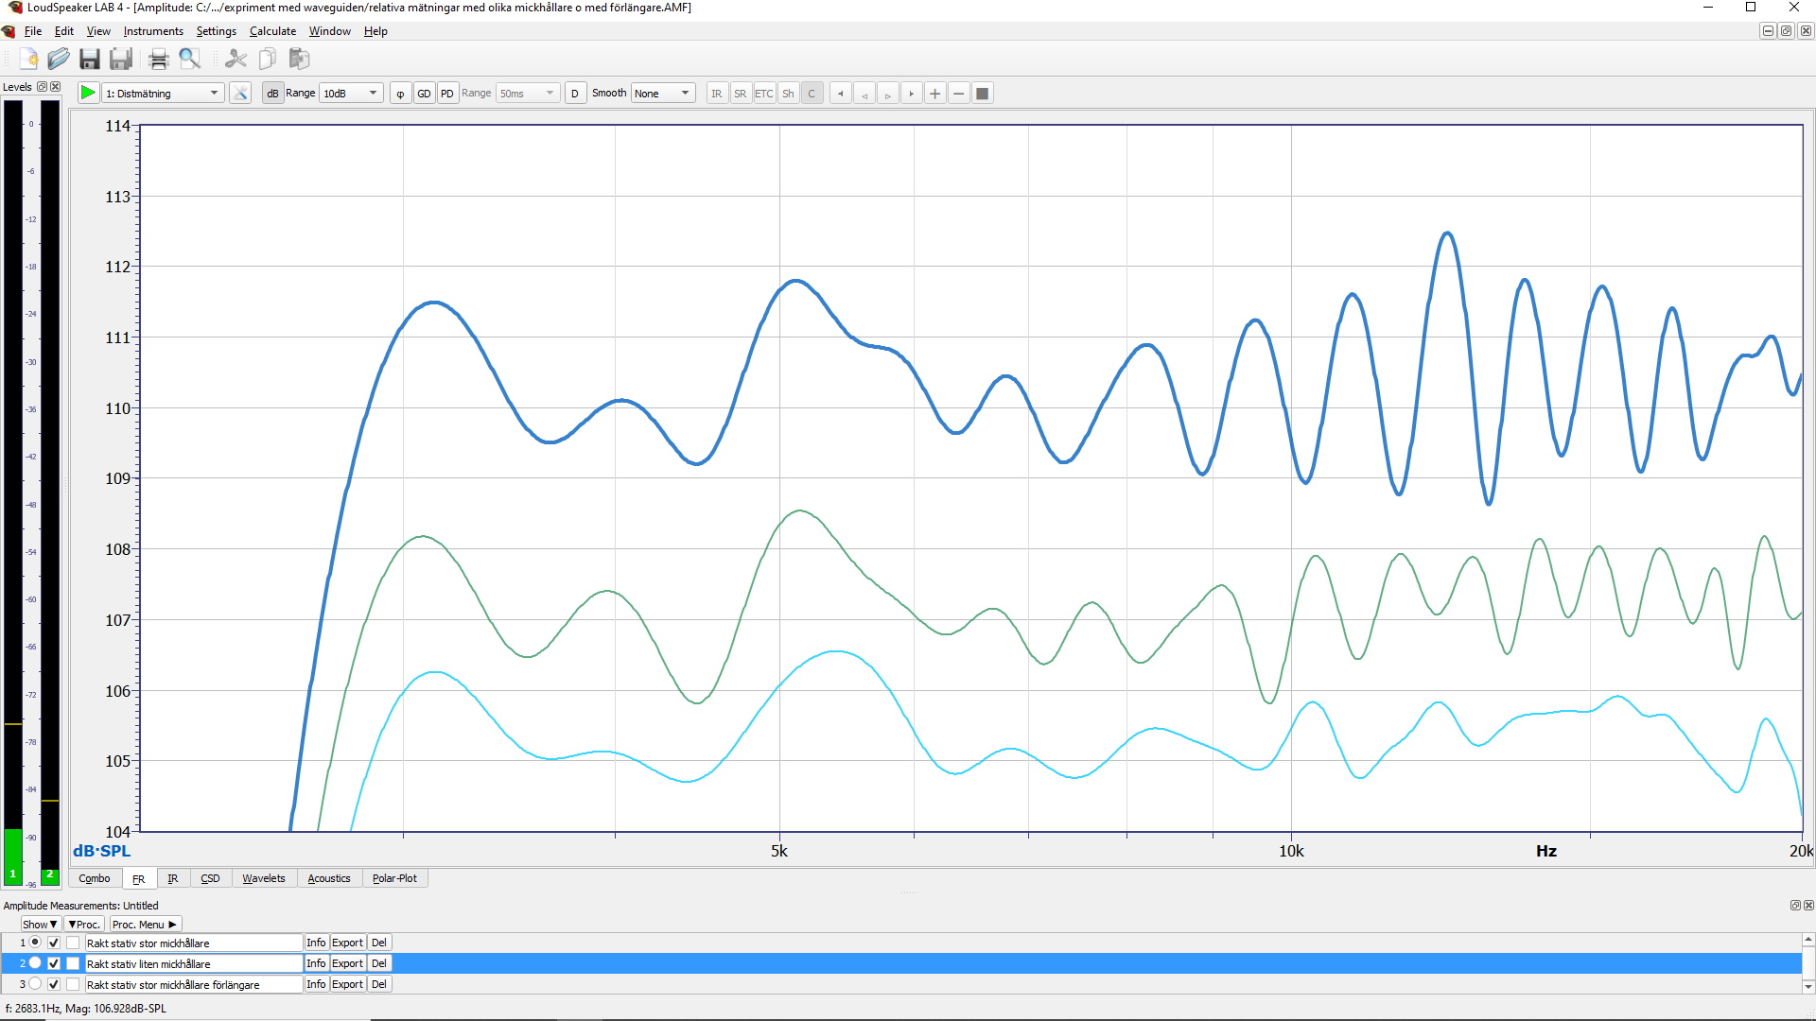Image resolution: width=1816 pixels, height=1021 pixels.
Task: Click the large right arrow scroll button
Action: (912, 93)
